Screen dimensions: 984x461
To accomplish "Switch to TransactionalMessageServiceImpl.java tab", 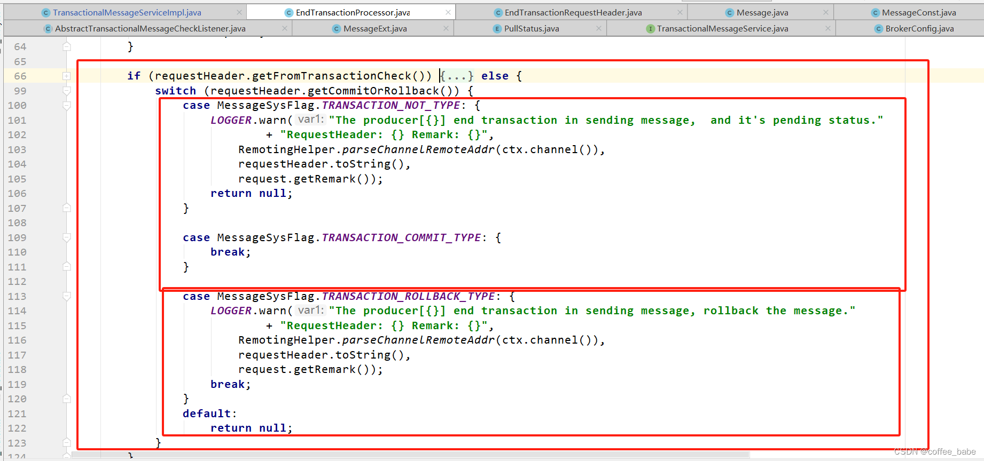I will pyautogui.click(x=127, y=12).
